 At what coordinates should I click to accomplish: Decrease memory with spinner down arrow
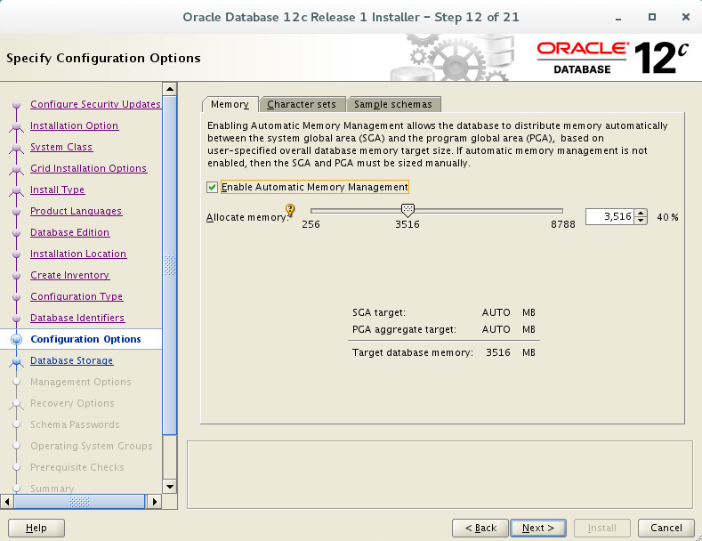click(x=641, y=221)
